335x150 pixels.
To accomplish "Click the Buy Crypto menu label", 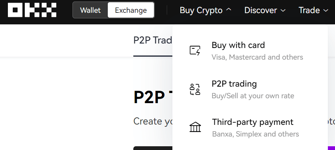I will [201, 10].
